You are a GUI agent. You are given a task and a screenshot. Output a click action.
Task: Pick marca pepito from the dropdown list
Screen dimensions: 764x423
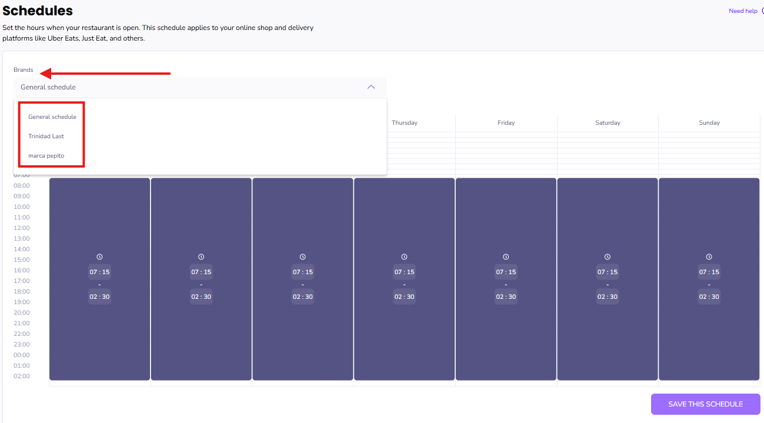tap(46, 155)
